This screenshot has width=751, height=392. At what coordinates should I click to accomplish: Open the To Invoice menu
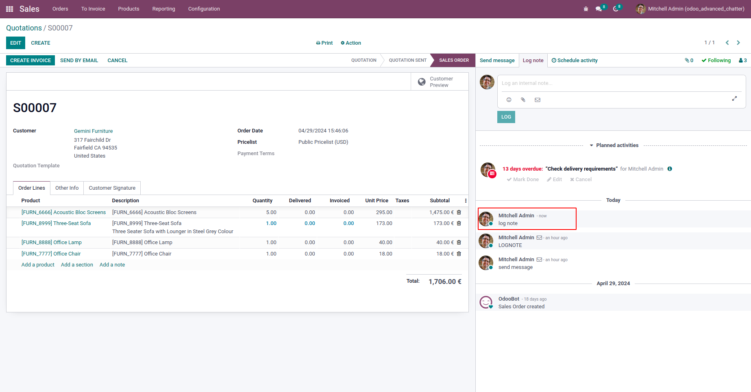pyautogui.click(x=93, y=9)
